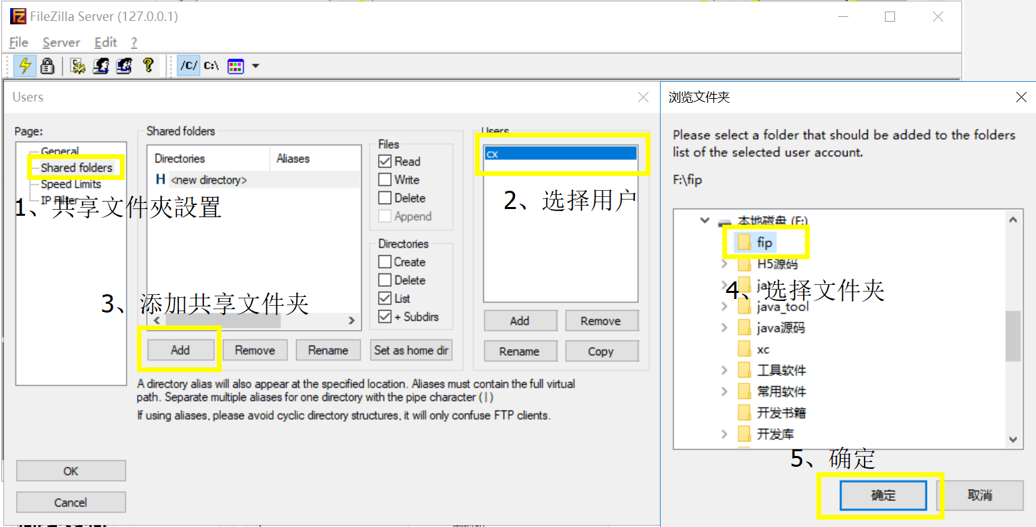Select the /C/ path display icon
This screenshot has width=1036, height=527.
(189, 66)
